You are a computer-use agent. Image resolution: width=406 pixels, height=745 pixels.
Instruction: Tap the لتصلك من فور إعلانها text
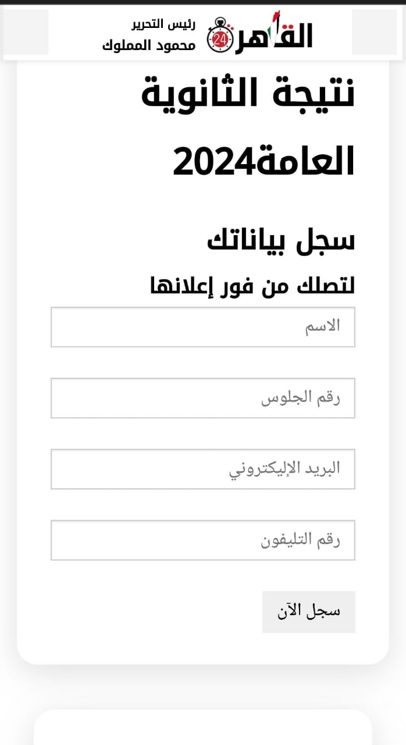click(x=252, y=285)
